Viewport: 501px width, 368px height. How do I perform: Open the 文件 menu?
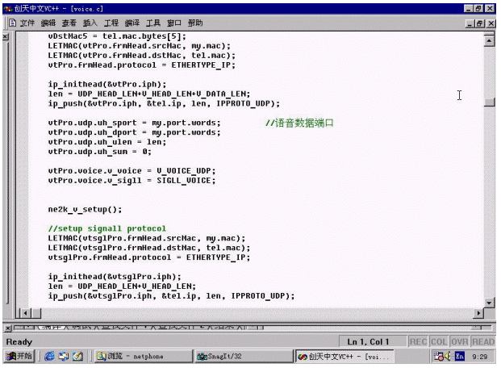[x=27, y=23]
